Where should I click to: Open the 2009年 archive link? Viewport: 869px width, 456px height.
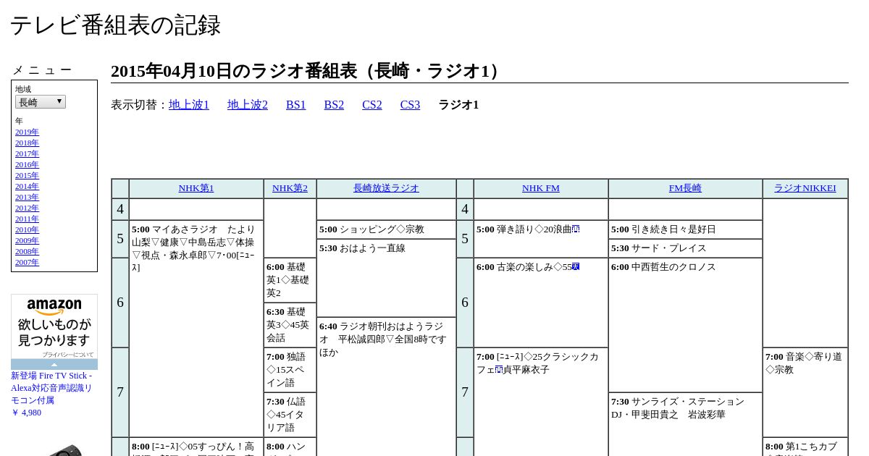click(x=27, y=240)
